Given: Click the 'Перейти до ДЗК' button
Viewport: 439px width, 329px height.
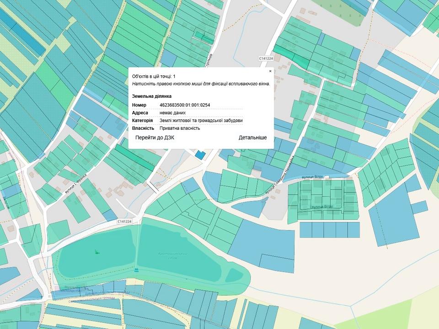Looking at the screenshot, I should coord(155,138).
